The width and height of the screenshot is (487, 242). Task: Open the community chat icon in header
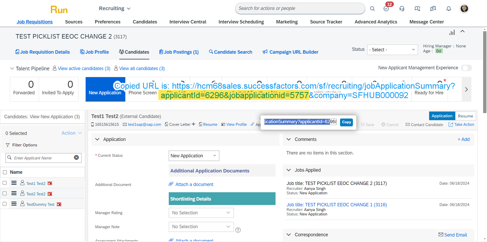(433, 9)
